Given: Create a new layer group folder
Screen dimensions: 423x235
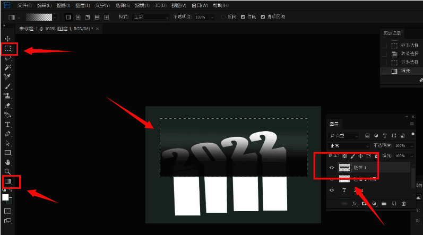Looking at the screenshot, I should (384, 204).
